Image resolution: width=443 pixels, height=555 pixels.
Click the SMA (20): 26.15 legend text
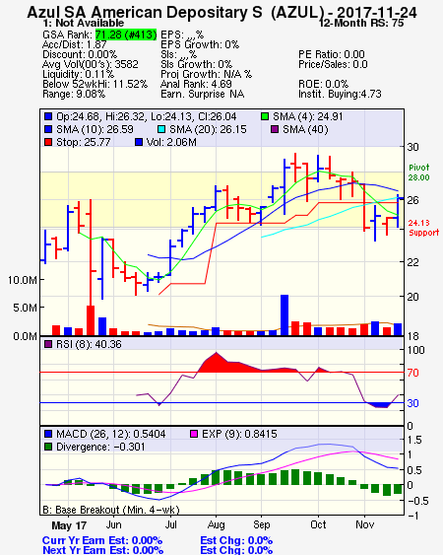click(208, 129)
